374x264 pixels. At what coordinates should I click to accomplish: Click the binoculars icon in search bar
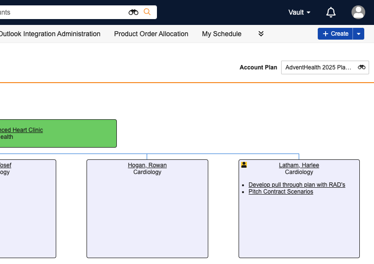[x=133, y=12]
